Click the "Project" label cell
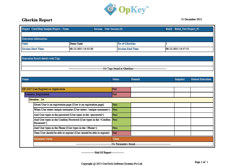The height and width of the screenshot is (166, 235). [x=26, y=29]
